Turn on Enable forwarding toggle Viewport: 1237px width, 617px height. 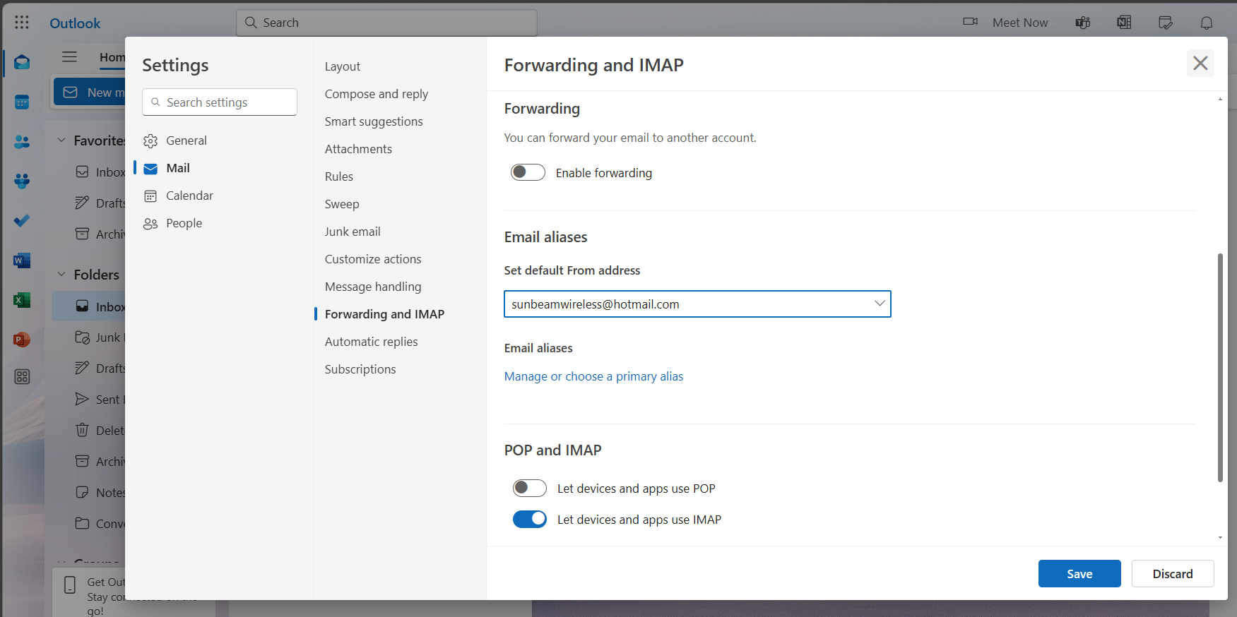(528, 172)
